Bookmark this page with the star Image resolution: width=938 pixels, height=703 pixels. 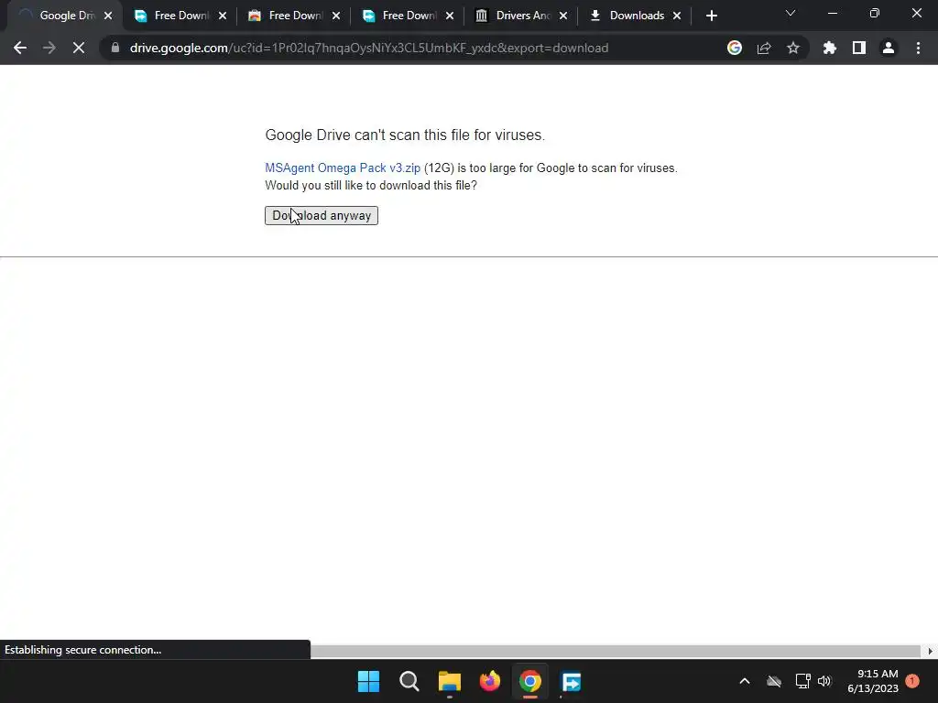pos(793,48)
